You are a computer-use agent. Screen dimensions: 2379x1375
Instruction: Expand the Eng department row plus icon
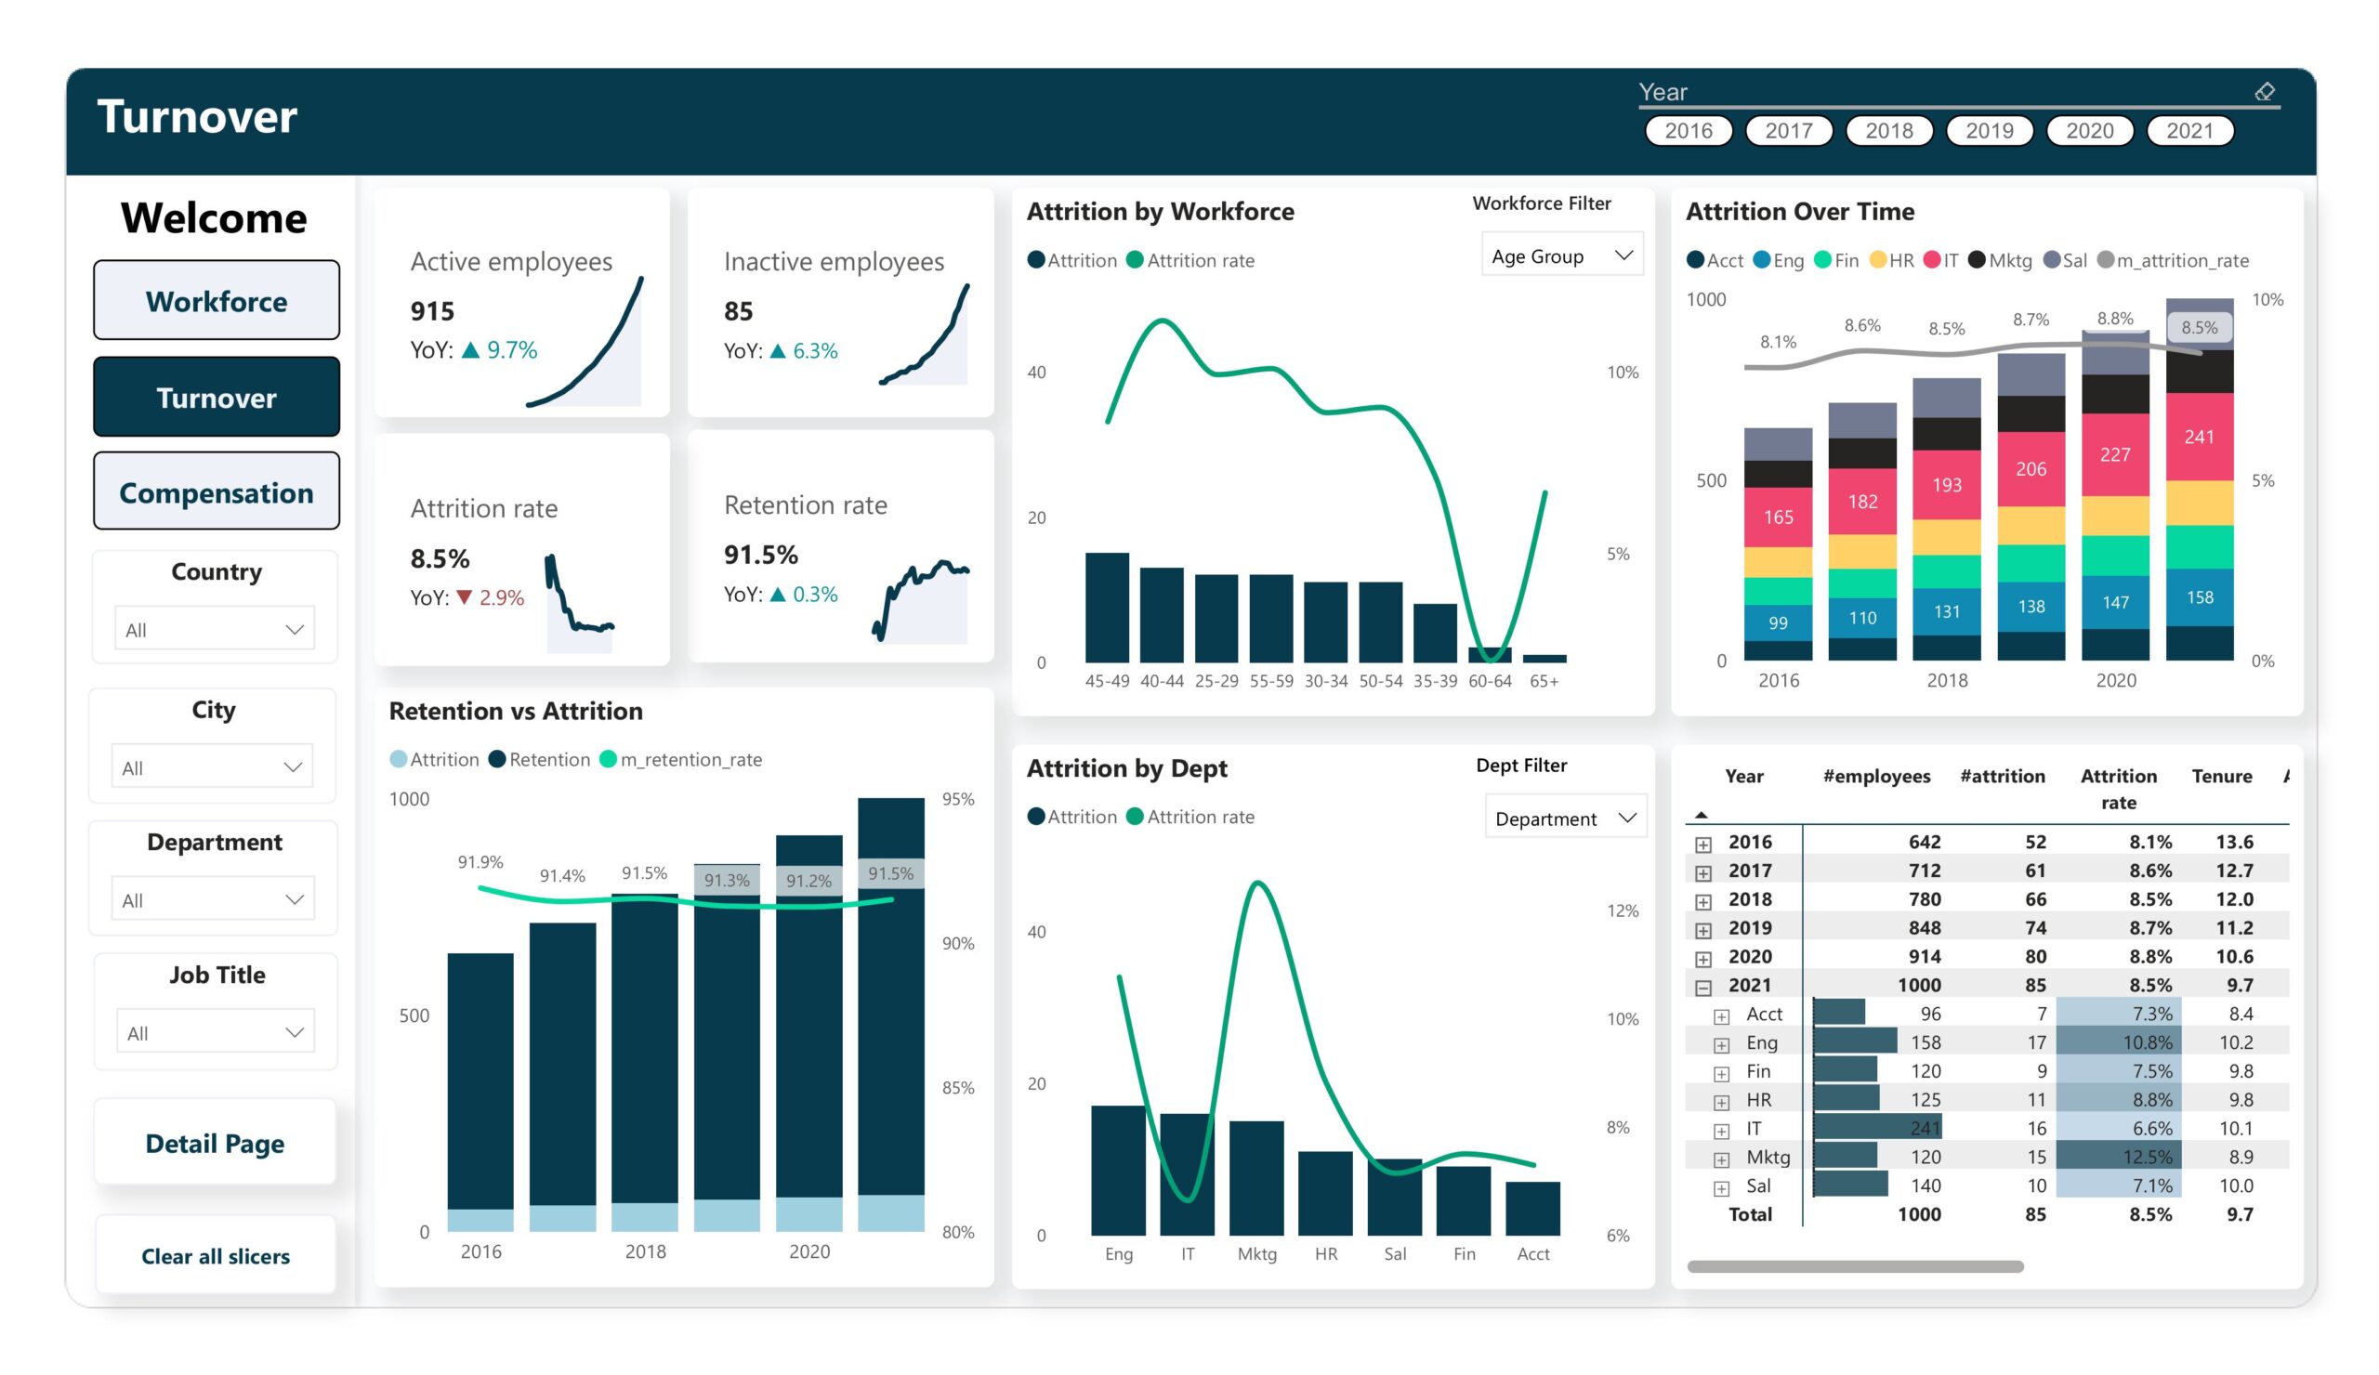click(1721, 1044)
